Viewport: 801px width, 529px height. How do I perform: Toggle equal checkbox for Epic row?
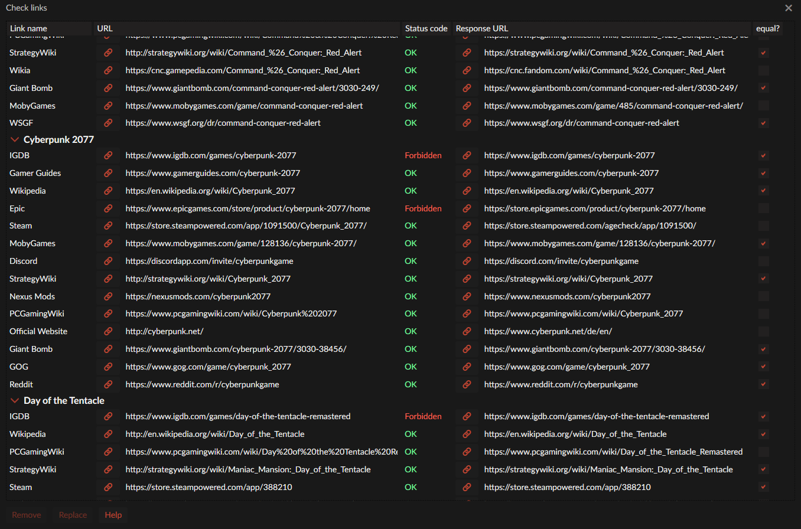click(764, 208)
